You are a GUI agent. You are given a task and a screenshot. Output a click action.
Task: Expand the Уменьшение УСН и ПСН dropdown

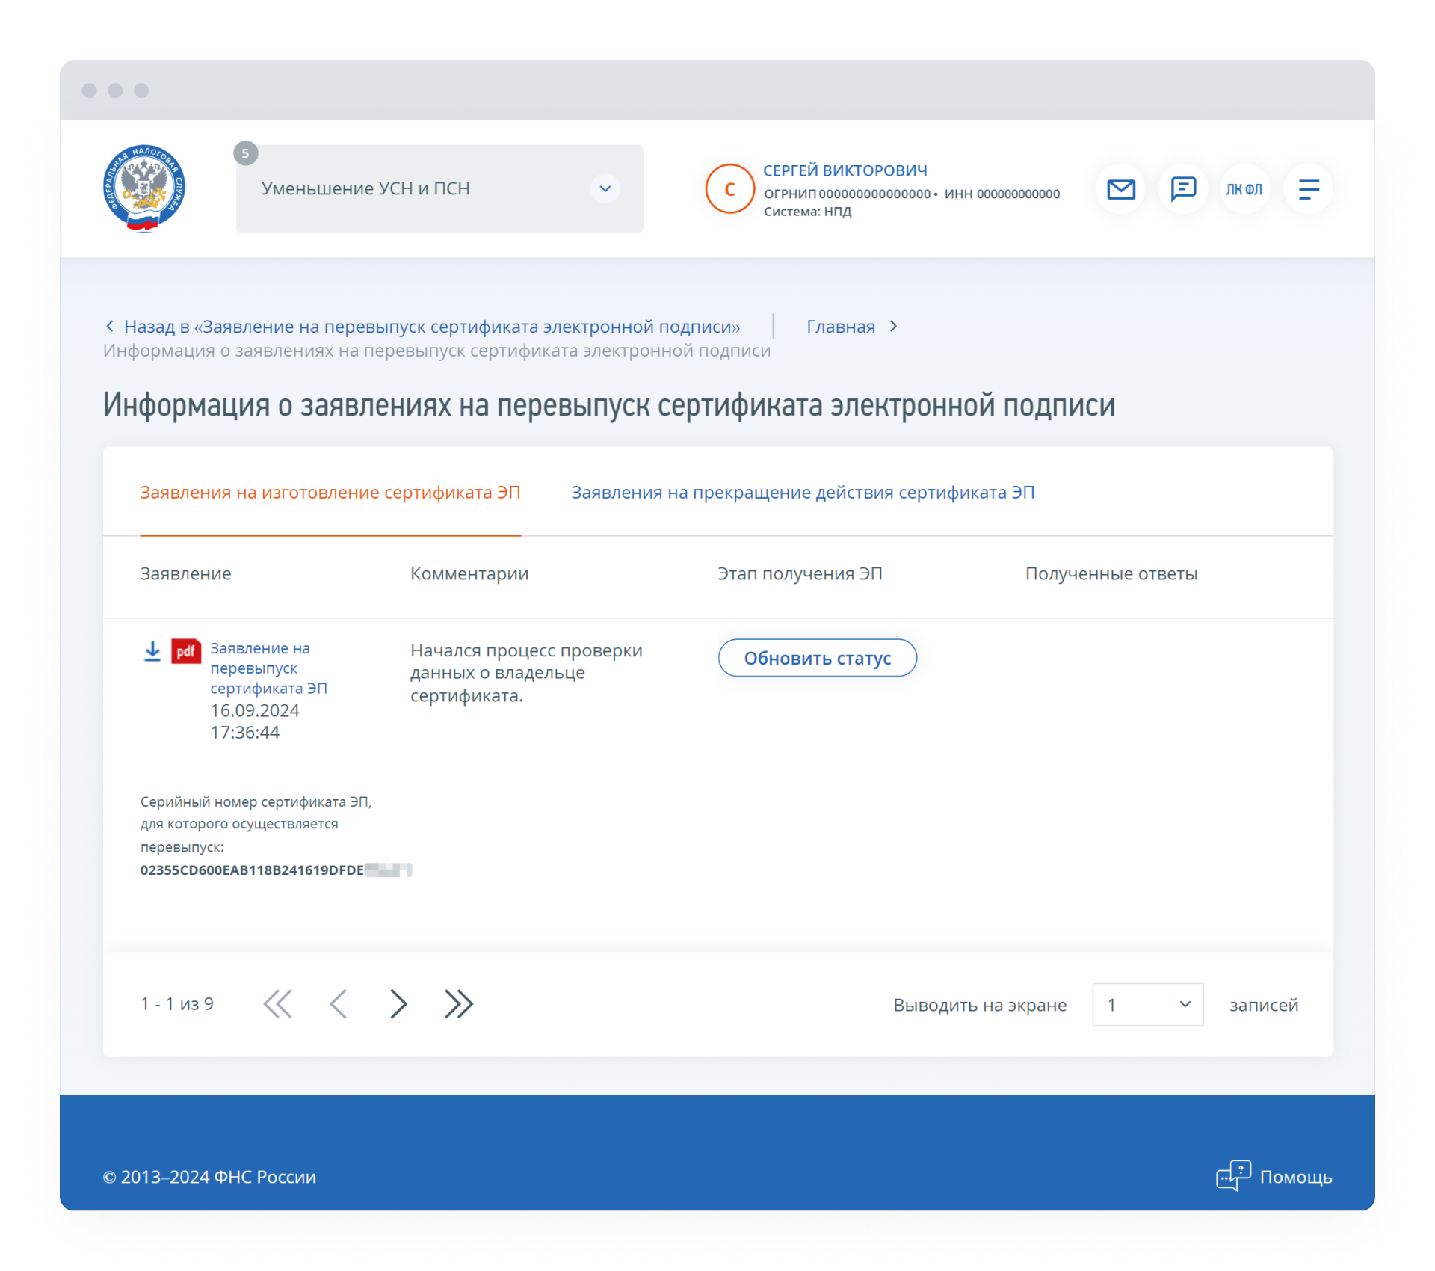605,188
